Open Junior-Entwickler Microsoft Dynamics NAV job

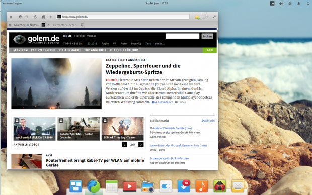pos(179,146)
